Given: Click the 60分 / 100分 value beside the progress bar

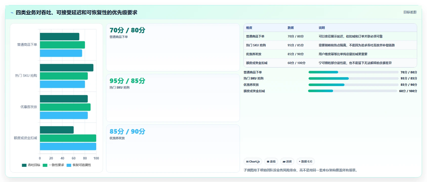Looking at the screenshot, I should [x=408, y=91].
